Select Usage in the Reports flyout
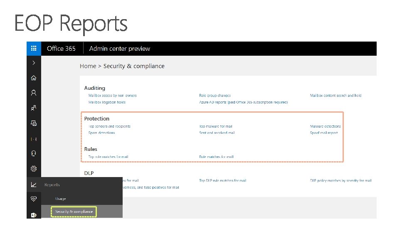The image size is (407, 229). point(61,199)
